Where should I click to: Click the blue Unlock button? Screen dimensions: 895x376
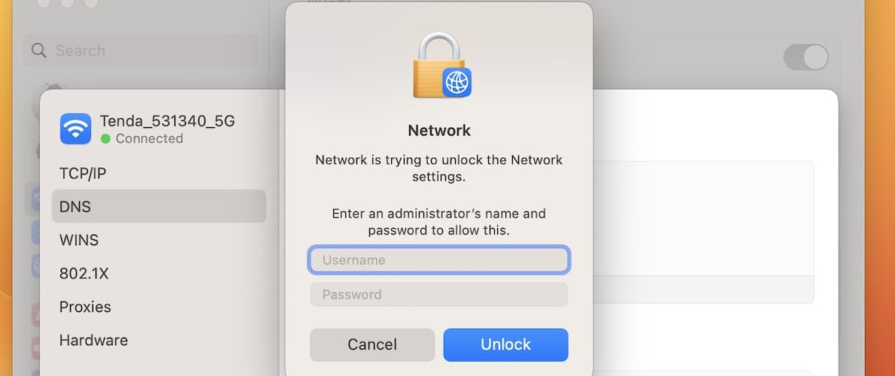point(505,344)
